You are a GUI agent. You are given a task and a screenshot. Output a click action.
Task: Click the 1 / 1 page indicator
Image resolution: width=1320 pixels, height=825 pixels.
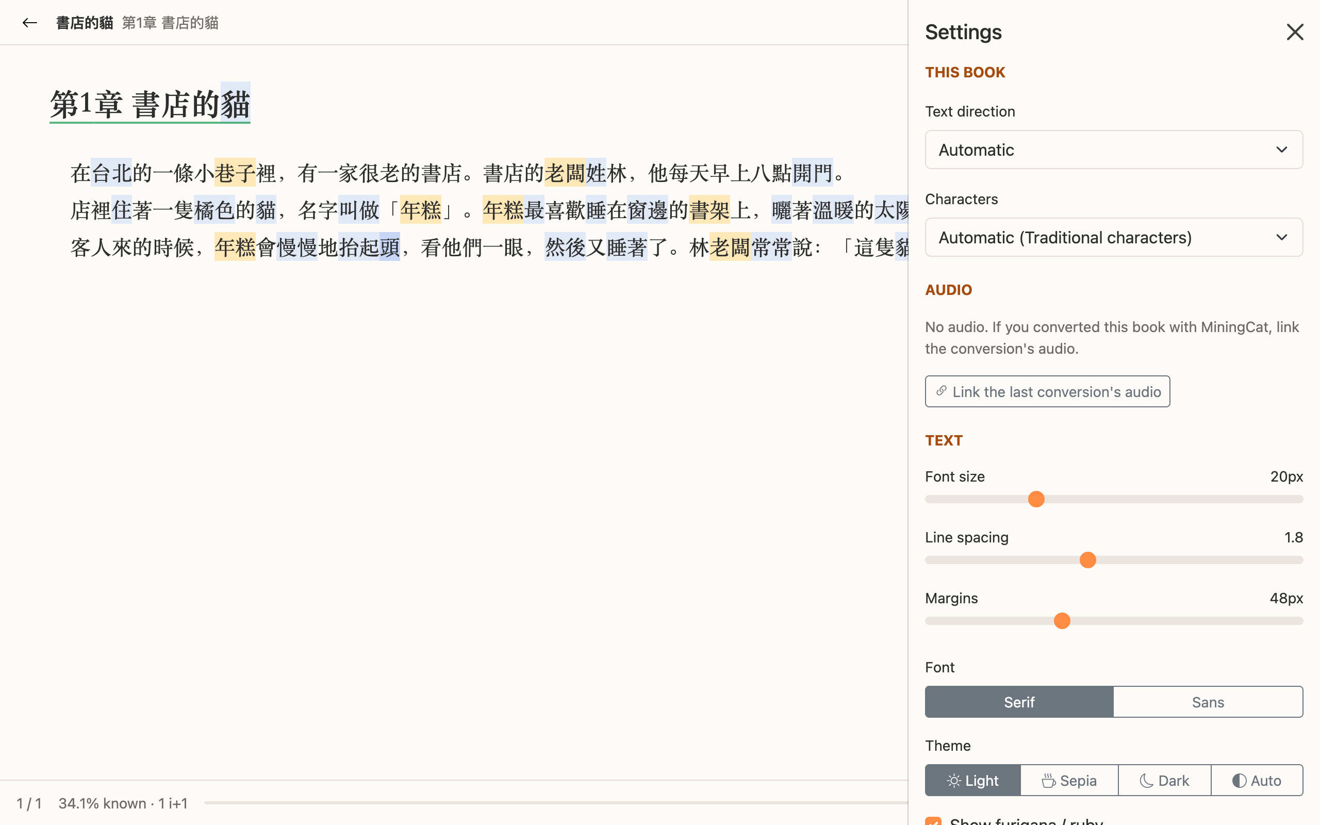click(29, 803)
